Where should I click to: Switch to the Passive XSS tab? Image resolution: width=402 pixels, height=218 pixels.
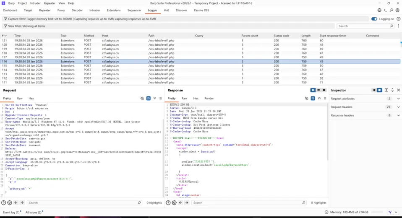[x=201, y=10]
